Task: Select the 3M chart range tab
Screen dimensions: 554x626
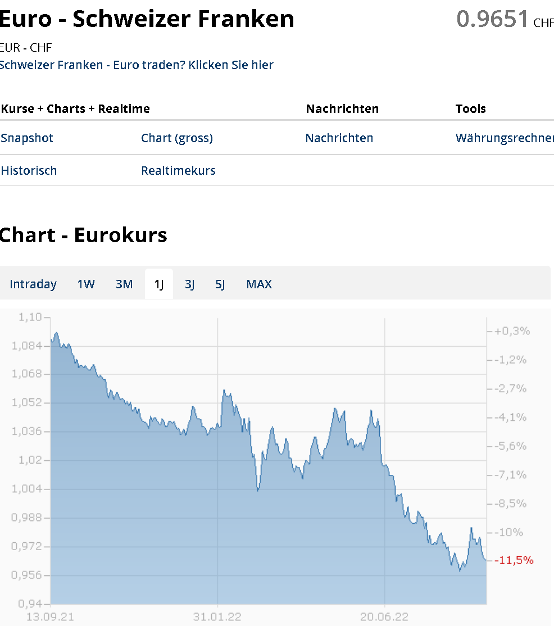Action: click(124, 284)
